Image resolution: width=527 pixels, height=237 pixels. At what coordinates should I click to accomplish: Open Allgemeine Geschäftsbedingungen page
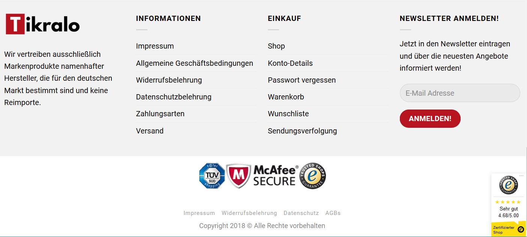[x=195, y=63]
